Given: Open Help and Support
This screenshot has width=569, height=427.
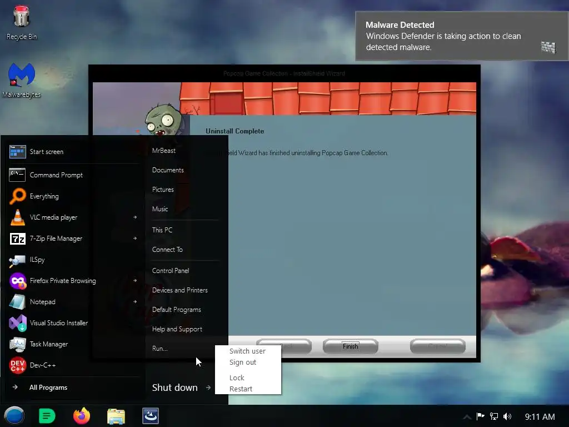Looking at the screenshot, I should [x=177, y=329].
